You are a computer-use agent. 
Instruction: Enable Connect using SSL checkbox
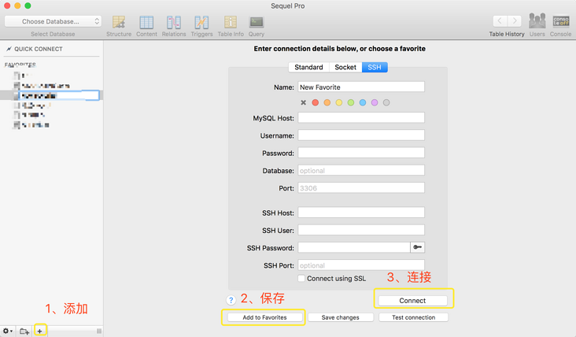301,279
